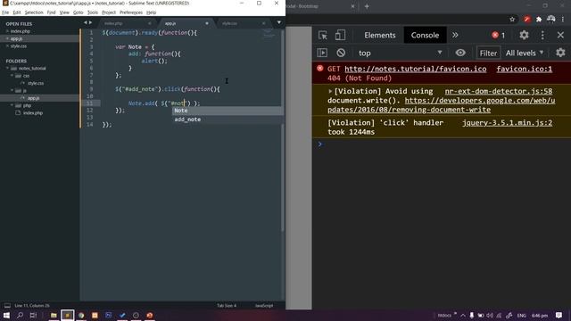Image resolution: width=571 pixels, height=321 pixels.
Task: Open the DevTools three-dot customize menu
Action: click(x=542, y=35)
